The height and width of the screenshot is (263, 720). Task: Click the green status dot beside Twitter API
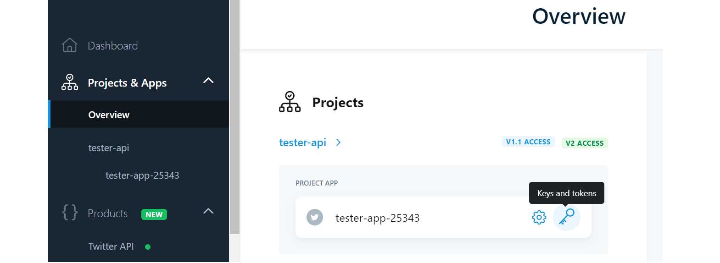pos(148,247)
